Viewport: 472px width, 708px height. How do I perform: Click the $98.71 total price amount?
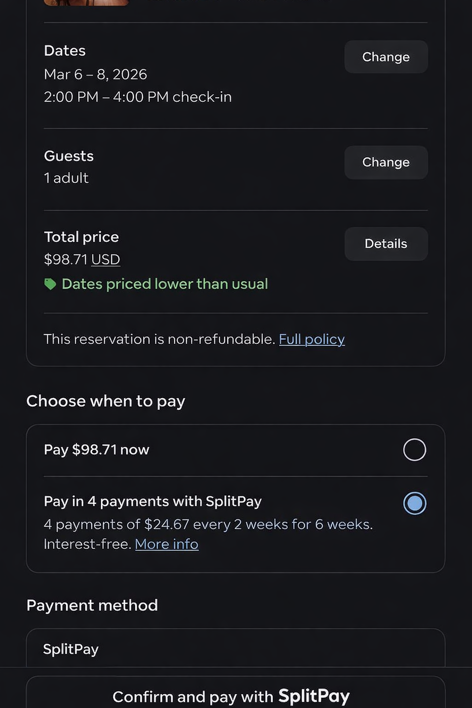tap(65, 260)
